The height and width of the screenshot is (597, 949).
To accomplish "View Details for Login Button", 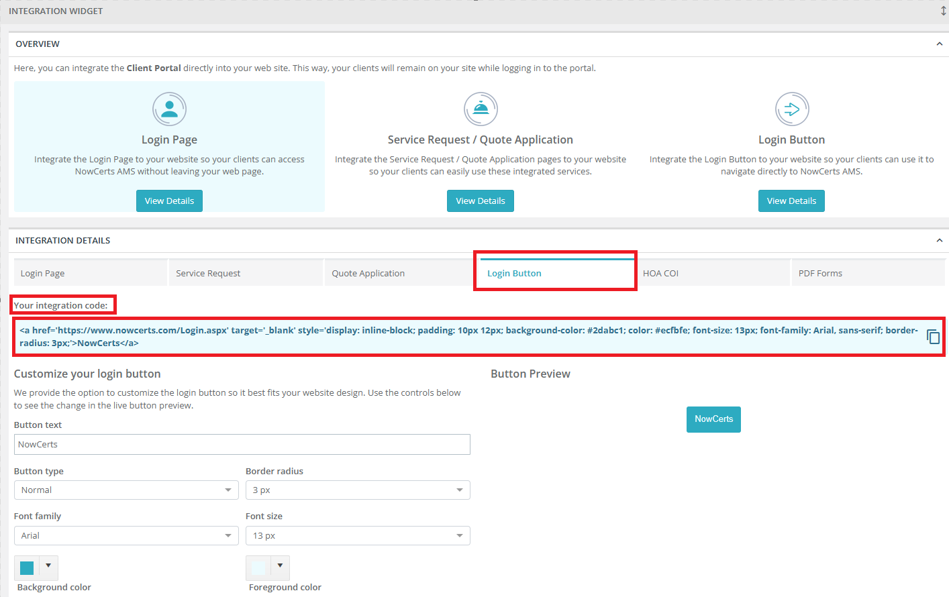I will (x=792, y=201).
